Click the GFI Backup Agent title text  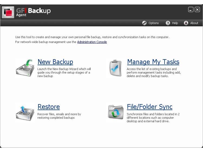click(33, 12)
